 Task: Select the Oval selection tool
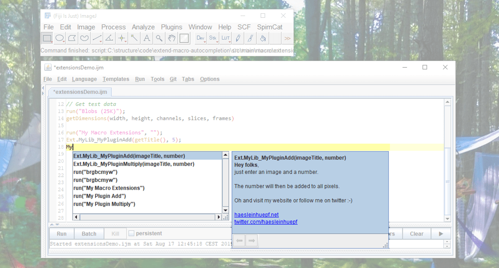[x=59, y=38]
